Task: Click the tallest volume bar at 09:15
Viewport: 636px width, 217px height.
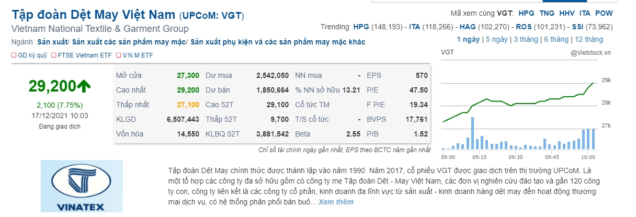Action: click(x=472, y=134)
